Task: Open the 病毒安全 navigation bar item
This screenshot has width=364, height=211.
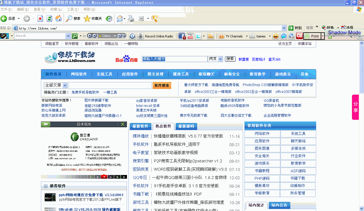Action: (232, 74)
